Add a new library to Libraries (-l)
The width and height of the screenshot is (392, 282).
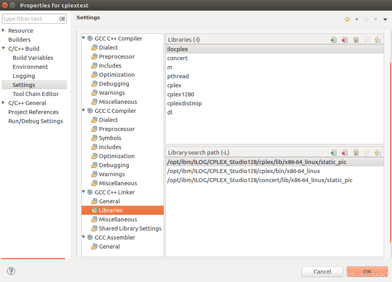334,39
